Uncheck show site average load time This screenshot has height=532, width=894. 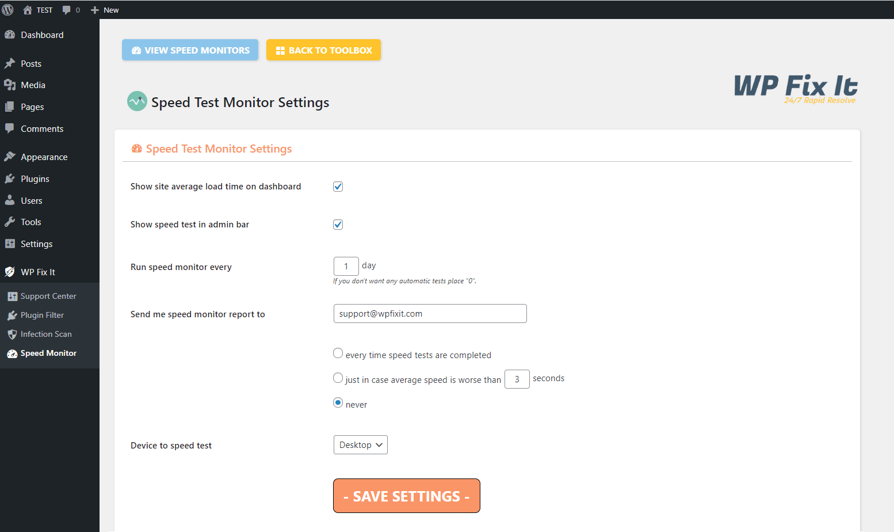click(338, 187)
